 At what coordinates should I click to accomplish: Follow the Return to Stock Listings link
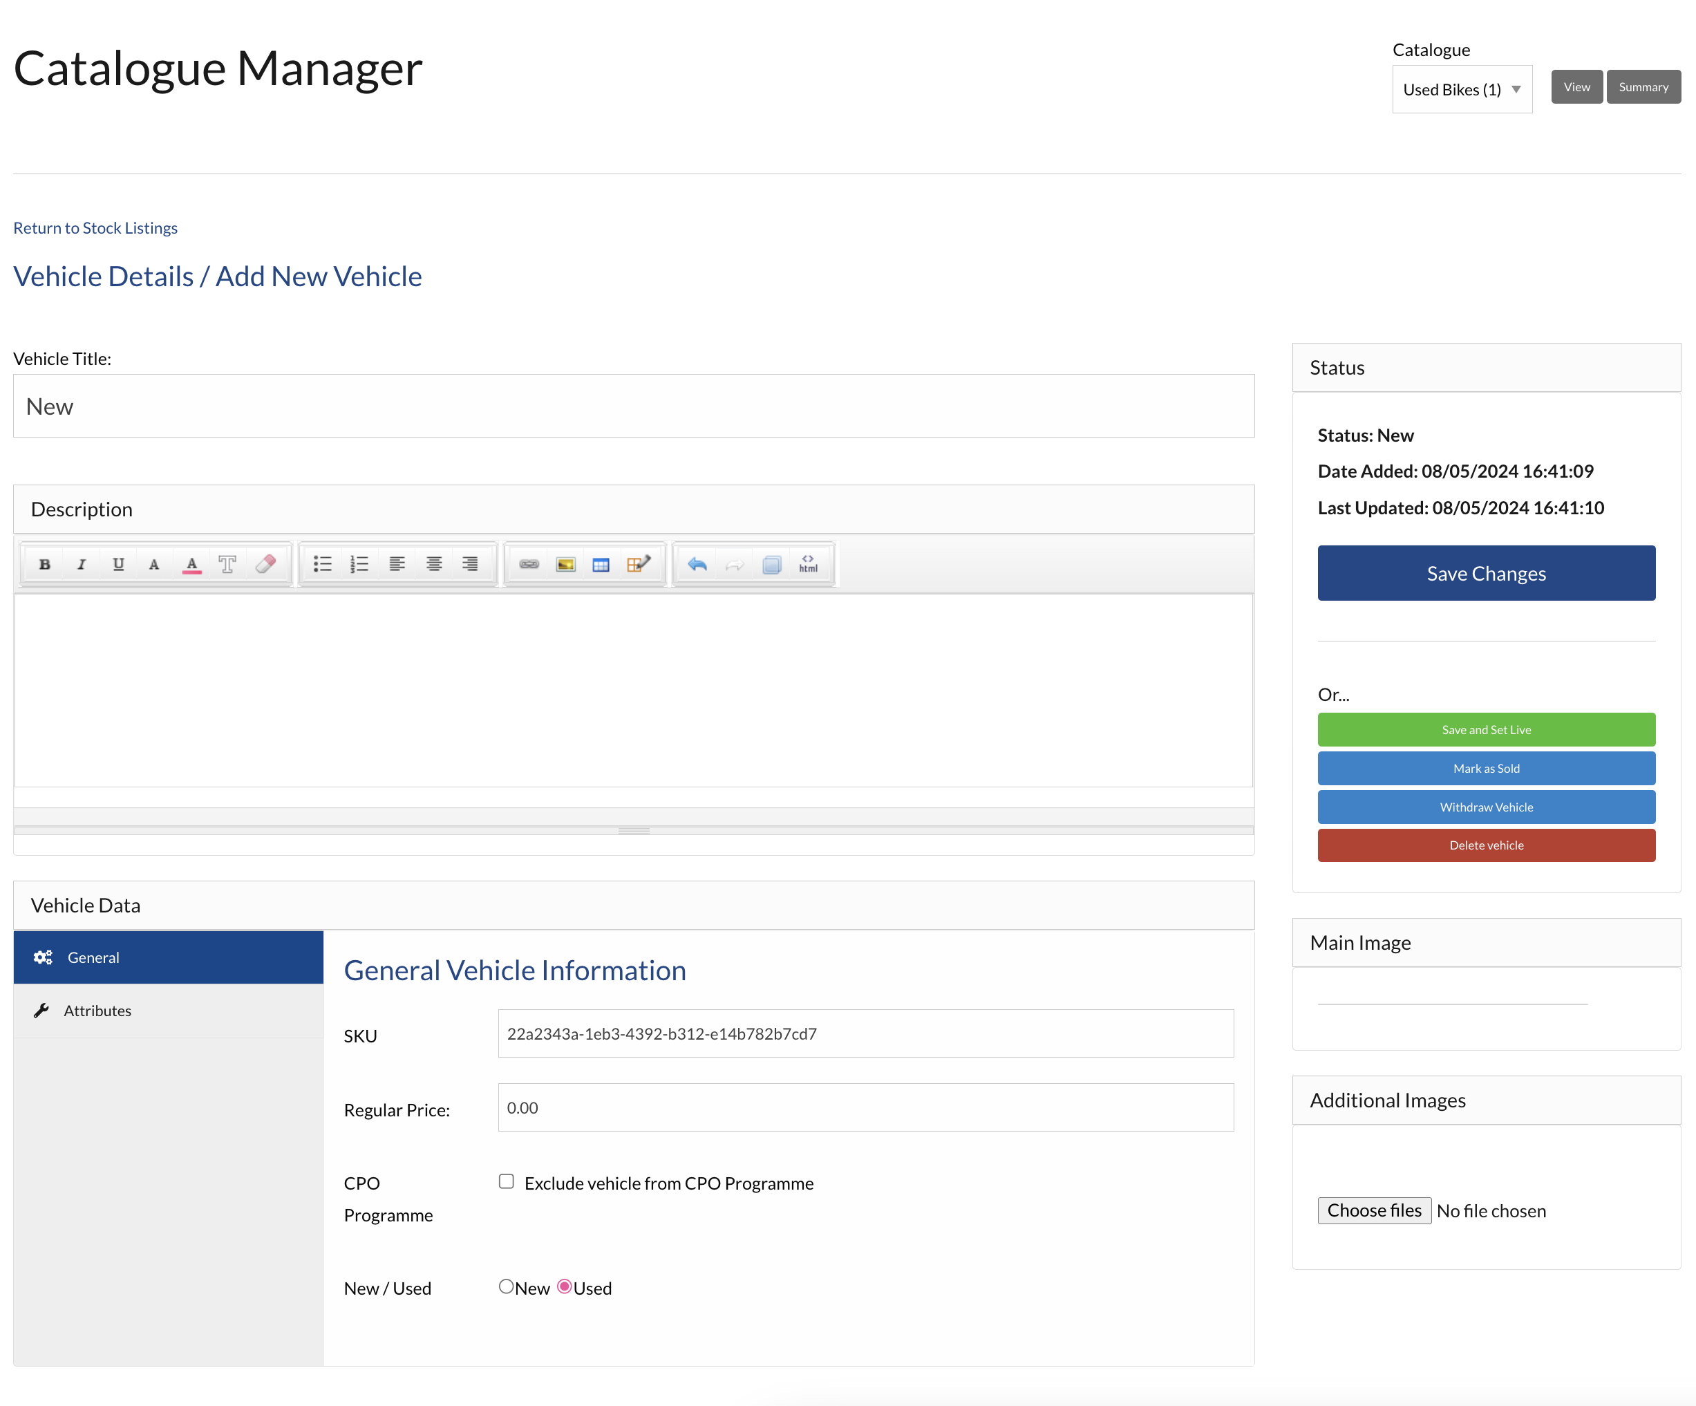click(95, 229)
